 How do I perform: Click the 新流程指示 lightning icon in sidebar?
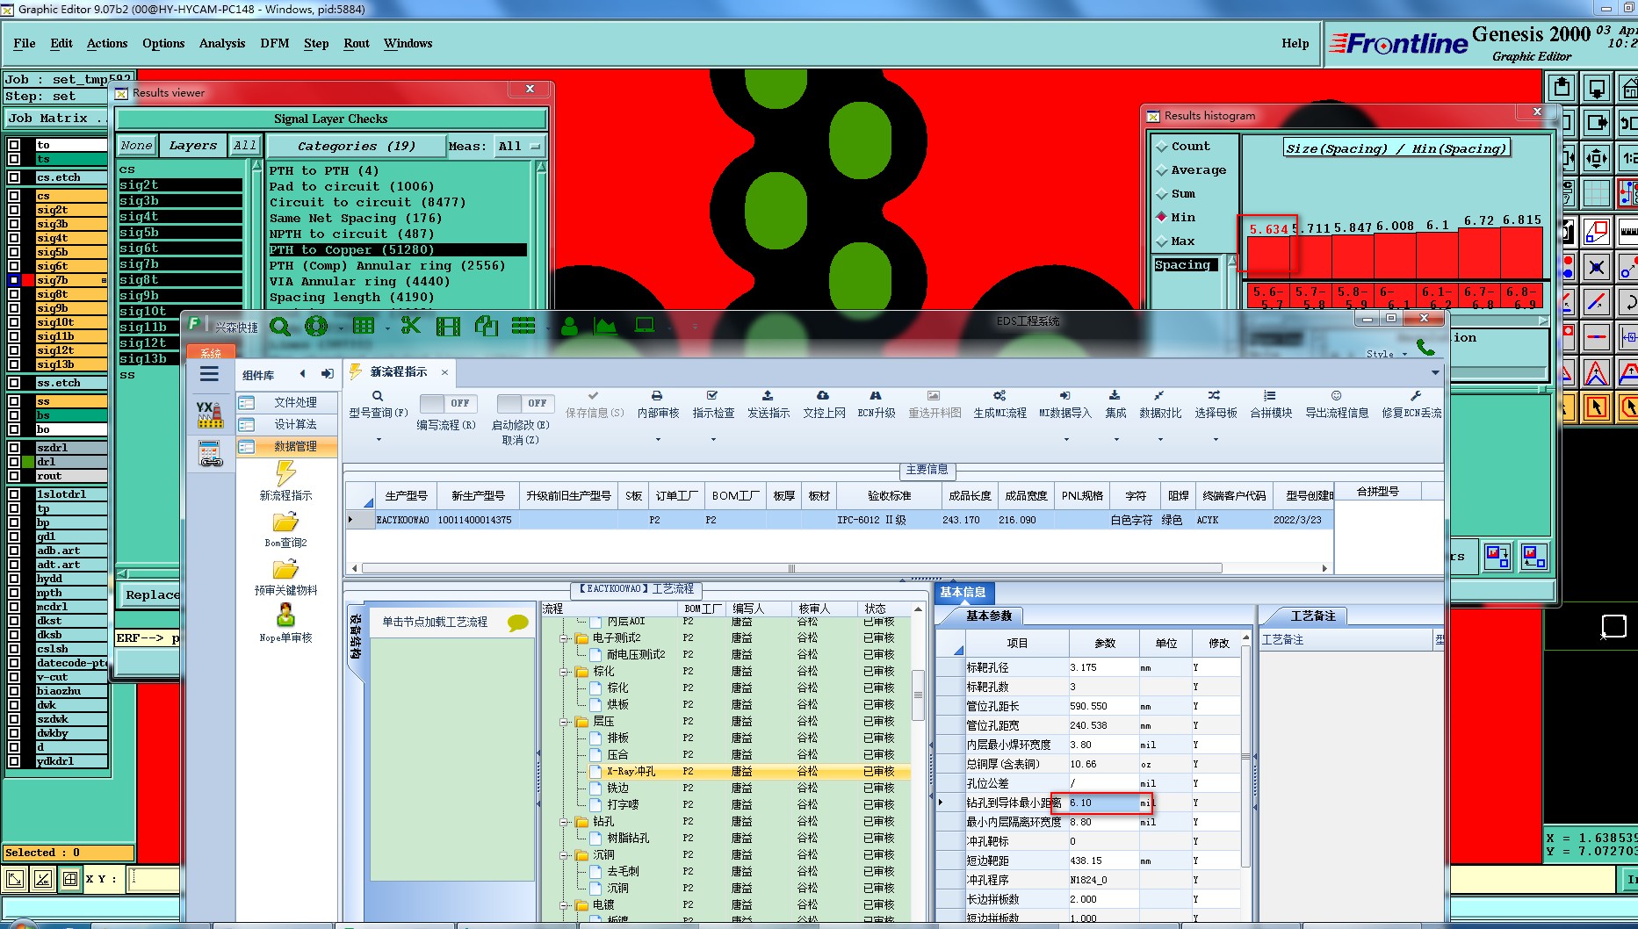[x=285, y=473]
